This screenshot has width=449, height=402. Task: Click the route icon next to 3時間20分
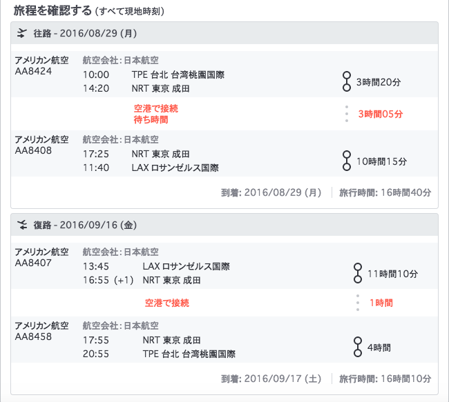(x=347, y=81)
